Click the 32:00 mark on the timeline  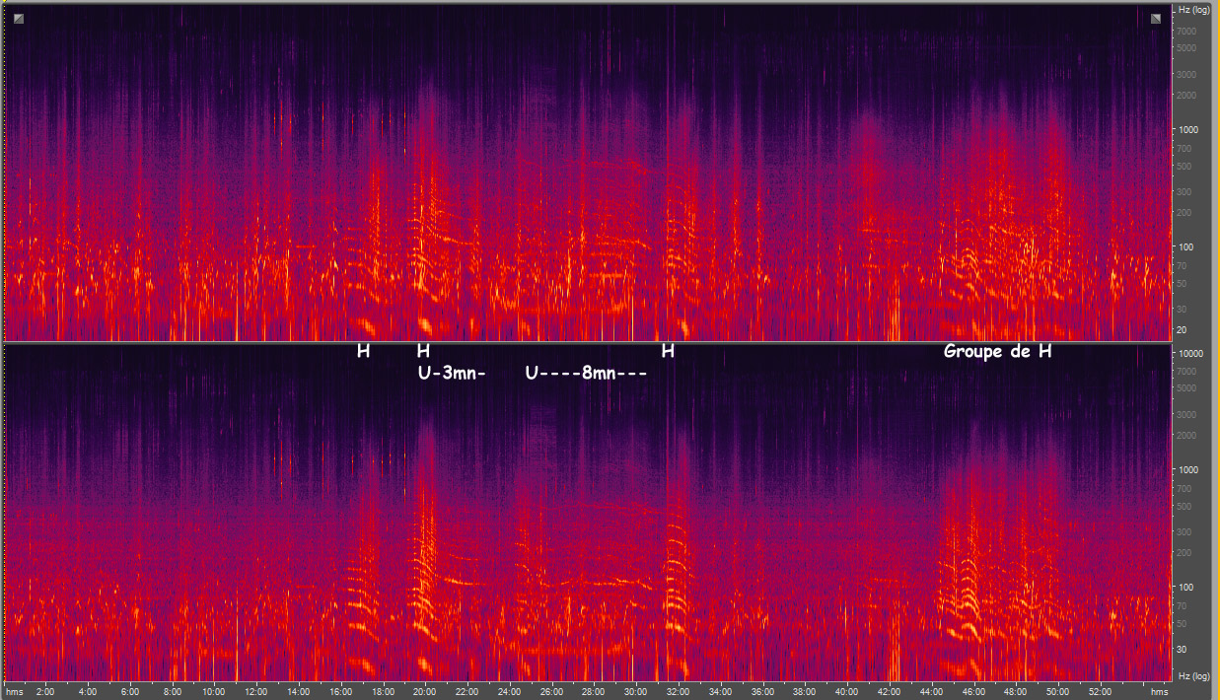point(679,691)
